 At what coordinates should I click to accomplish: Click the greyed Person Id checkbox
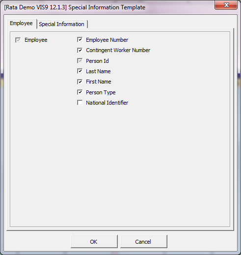pyautogui.click(x=80, y=61)
